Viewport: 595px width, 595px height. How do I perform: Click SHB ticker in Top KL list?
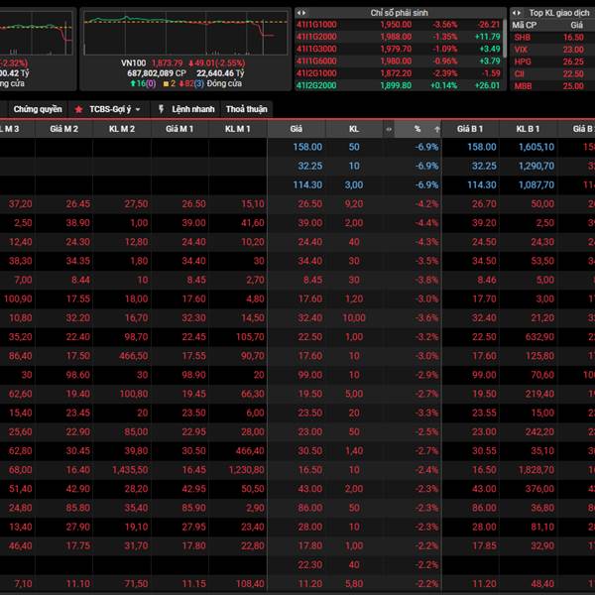(x=522, y=36)
